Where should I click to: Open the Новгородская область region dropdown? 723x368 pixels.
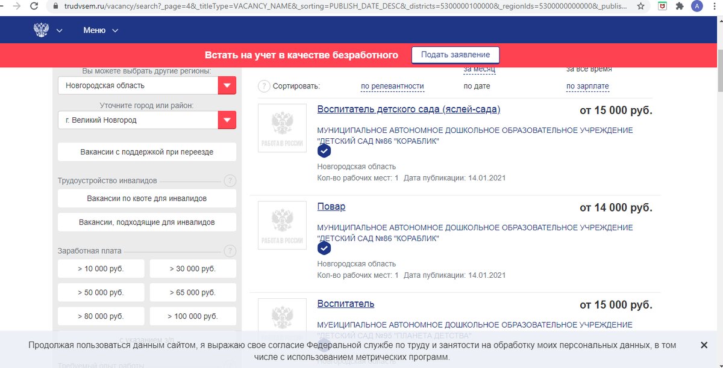(x=227, y=85)
